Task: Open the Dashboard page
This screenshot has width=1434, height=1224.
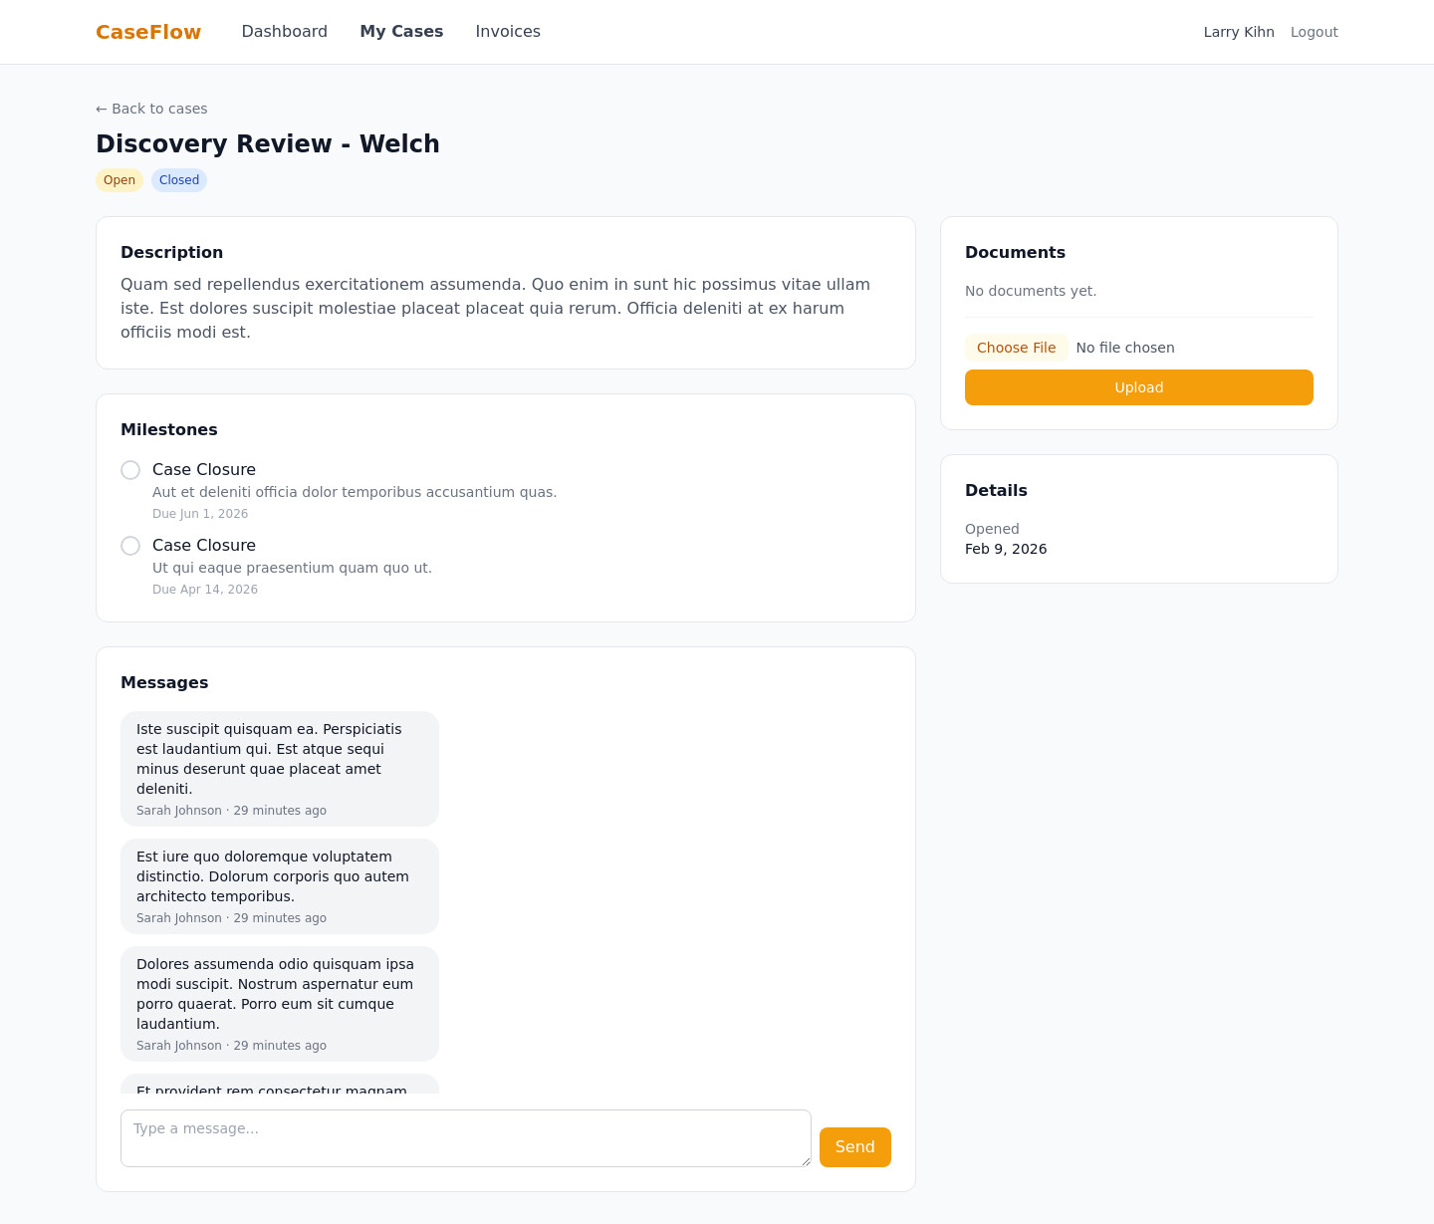Action: pos(284,31)
